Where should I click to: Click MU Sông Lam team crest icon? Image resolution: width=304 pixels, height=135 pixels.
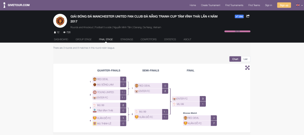pyautogui.click(x=94, y=85)
